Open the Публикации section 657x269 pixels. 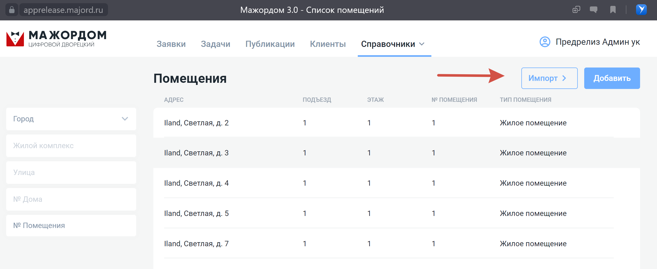coord(270,44)
